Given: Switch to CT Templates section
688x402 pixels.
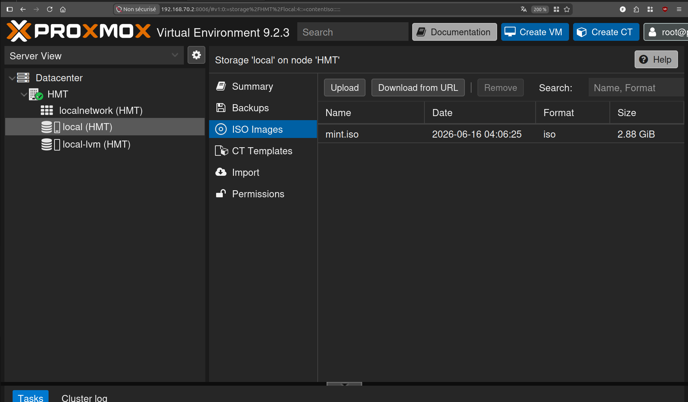Looking at the screenshot, I should click(x=263, y=151).
